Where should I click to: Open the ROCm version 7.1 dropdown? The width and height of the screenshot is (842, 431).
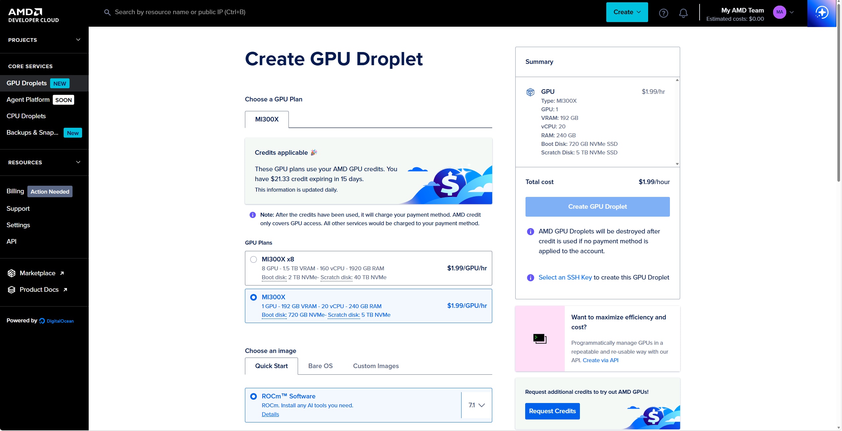(476, 405)
